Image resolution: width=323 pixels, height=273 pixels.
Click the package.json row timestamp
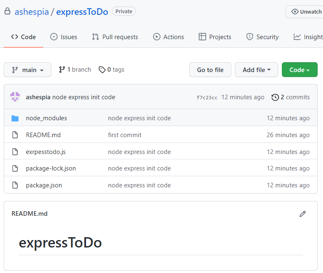point(288,185)
